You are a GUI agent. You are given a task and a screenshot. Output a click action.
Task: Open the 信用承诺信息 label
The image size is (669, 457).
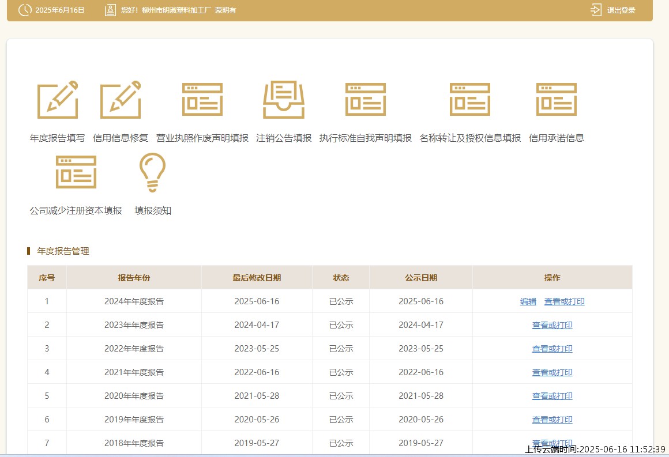(x=557, y=138)
